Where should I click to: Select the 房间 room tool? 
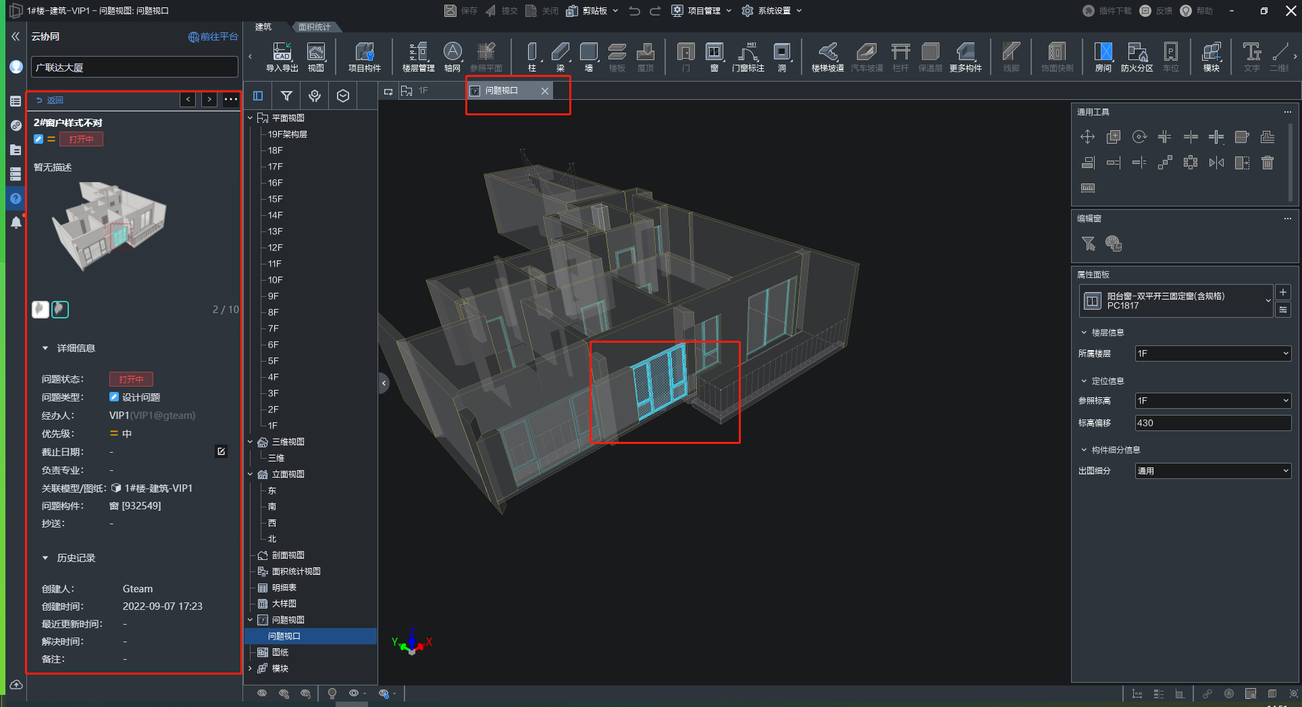pos(1103,57)
